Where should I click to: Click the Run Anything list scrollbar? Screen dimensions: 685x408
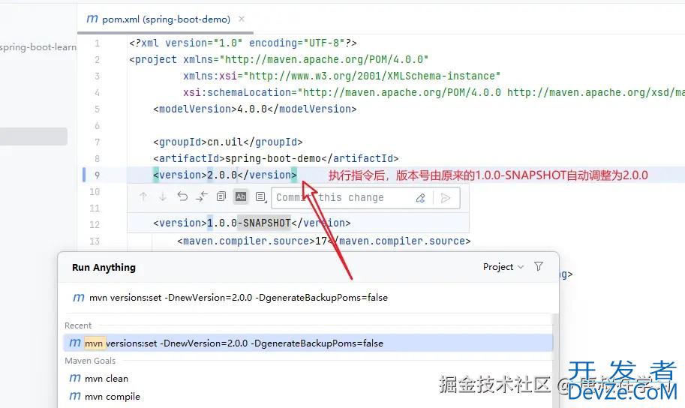click(556, 361)
